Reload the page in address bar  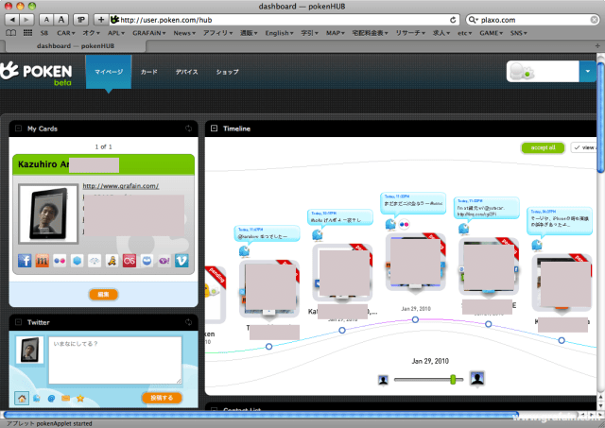click(x=453, y=20)
